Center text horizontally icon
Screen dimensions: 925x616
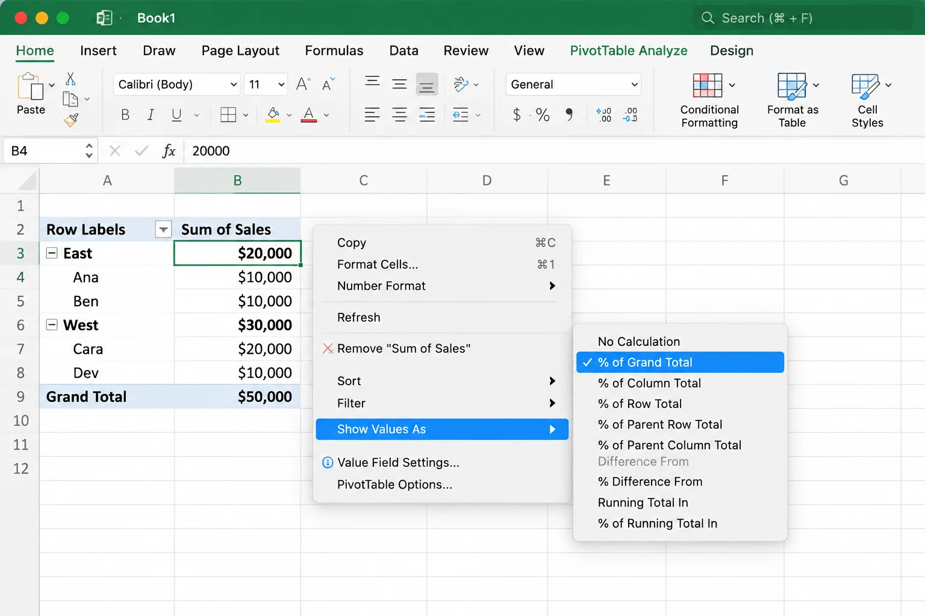tap(399, 114)
